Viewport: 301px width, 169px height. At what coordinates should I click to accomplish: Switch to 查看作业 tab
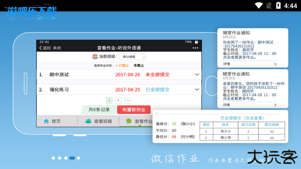[139, 121]
